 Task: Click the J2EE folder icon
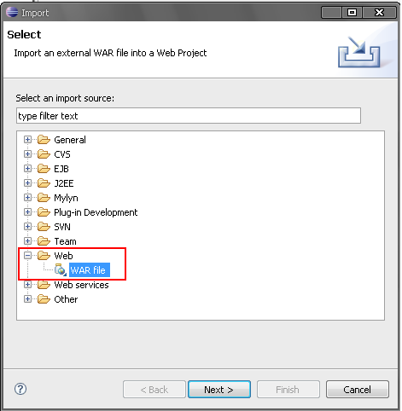pyautogui.click(x=44, y=183)
